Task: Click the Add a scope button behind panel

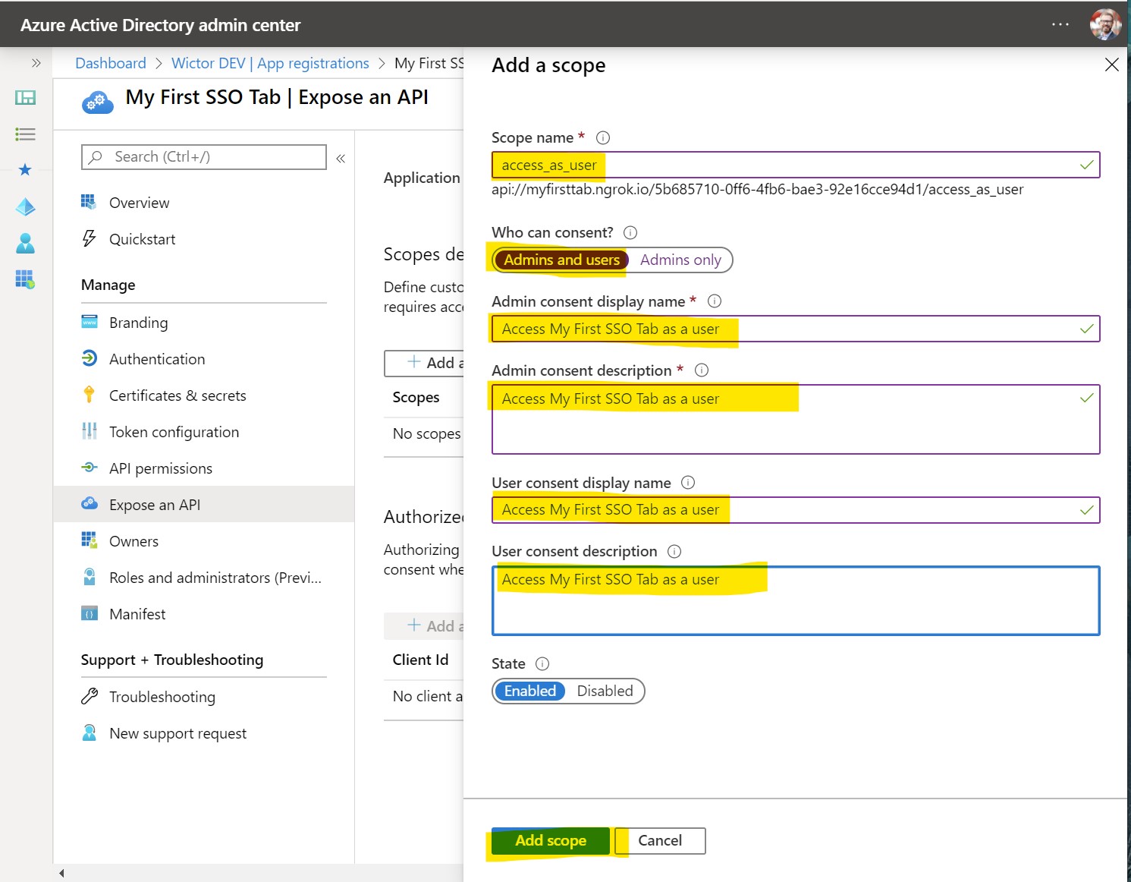Action: 424,363
